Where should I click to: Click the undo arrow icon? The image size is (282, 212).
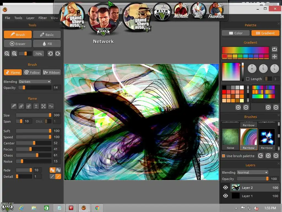click(x=50, y=54)
